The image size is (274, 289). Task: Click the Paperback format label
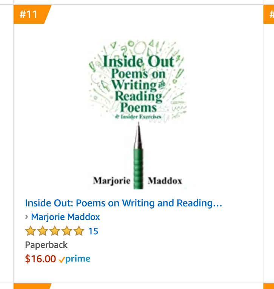(46, 245)
